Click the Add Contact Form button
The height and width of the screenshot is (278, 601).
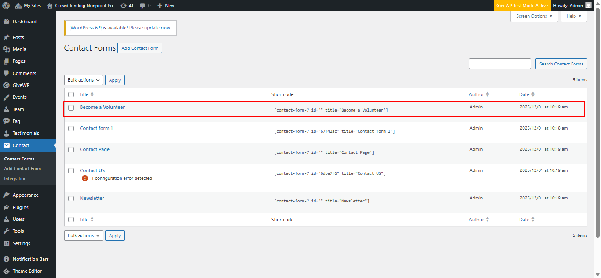coord(140,48)
